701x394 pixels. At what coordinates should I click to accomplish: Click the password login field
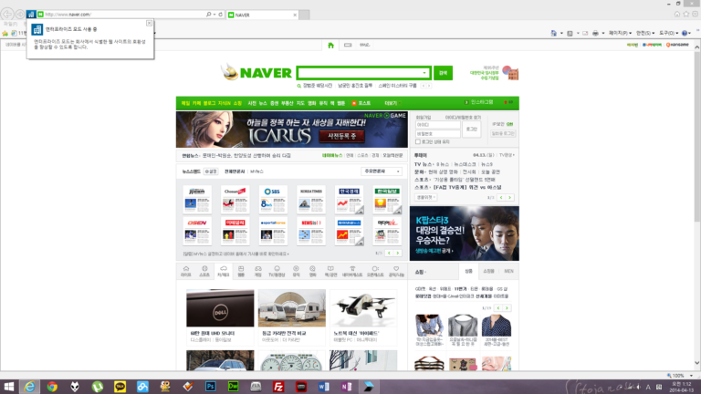(437, 133)
